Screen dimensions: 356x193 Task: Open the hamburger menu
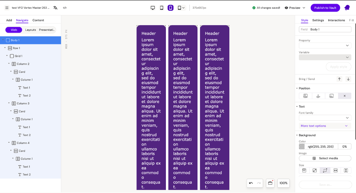tap(7, 8)
